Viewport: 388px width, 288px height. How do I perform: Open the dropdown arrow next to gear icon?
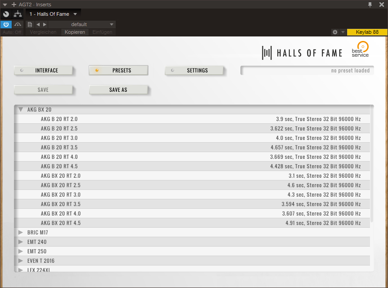343,32
